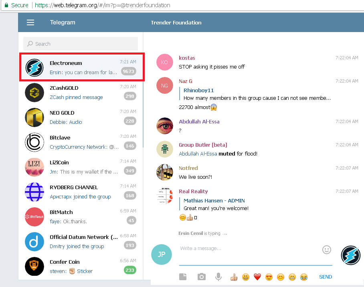Insert the thumbs up emoji
This screenshot has height=287, width=364.
234,277
